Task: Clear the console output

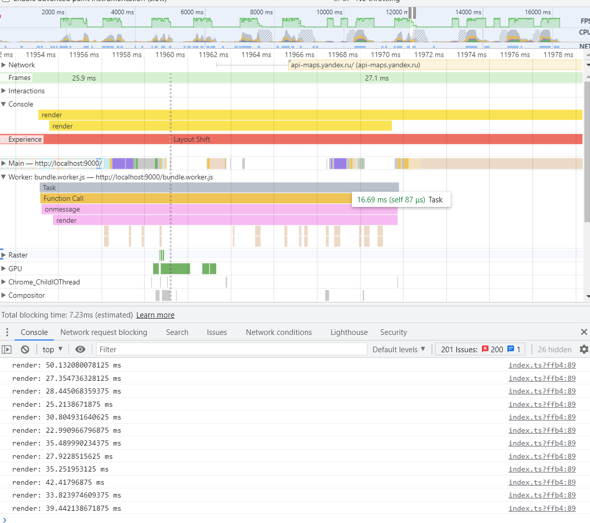Action: click(x=25, y=350)
